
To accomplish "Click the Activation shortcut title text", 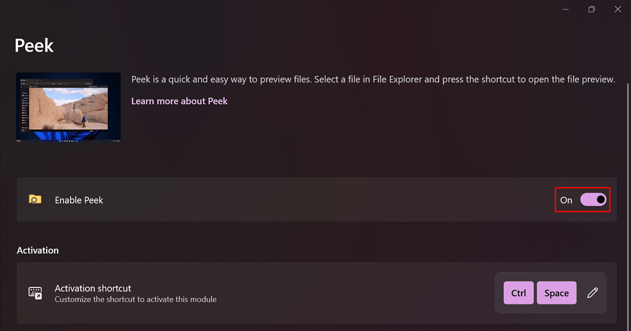I will [x=93, y=288].
